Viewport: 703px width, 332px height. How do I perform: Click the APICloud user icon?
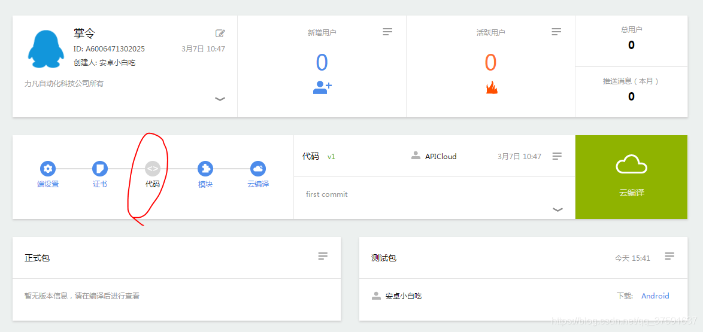(x=416, y=156)
